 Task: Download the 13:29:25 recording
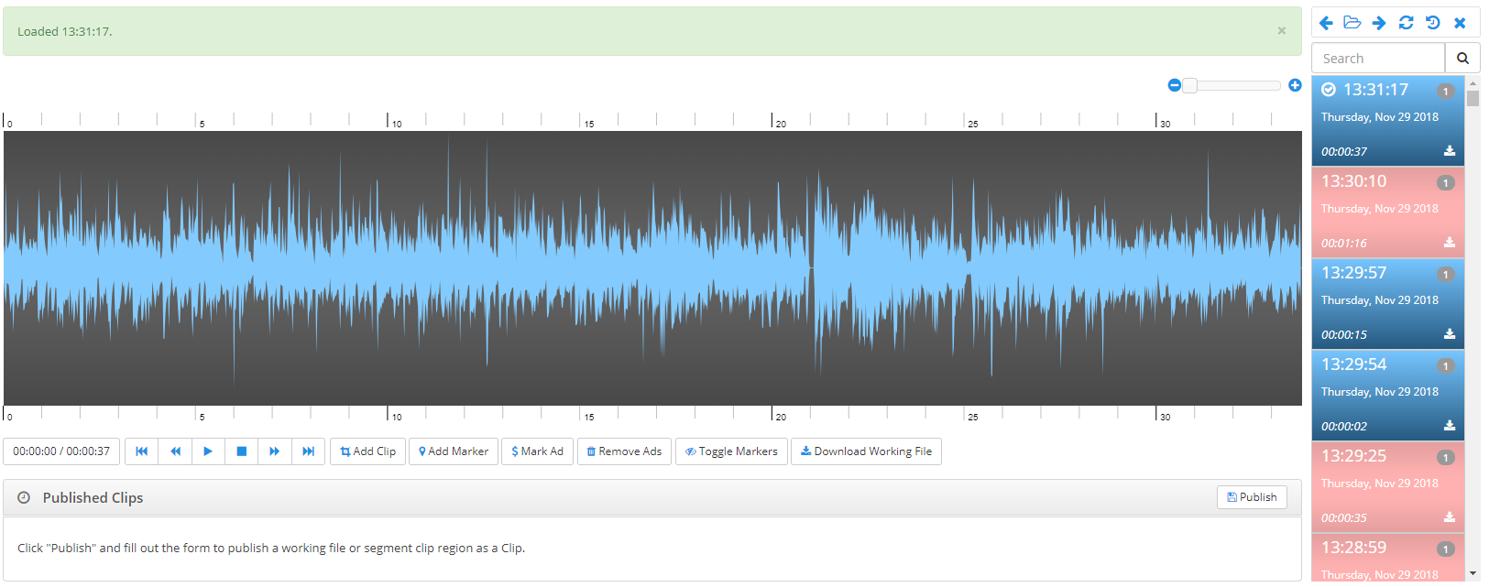[x=1450, y=517]
